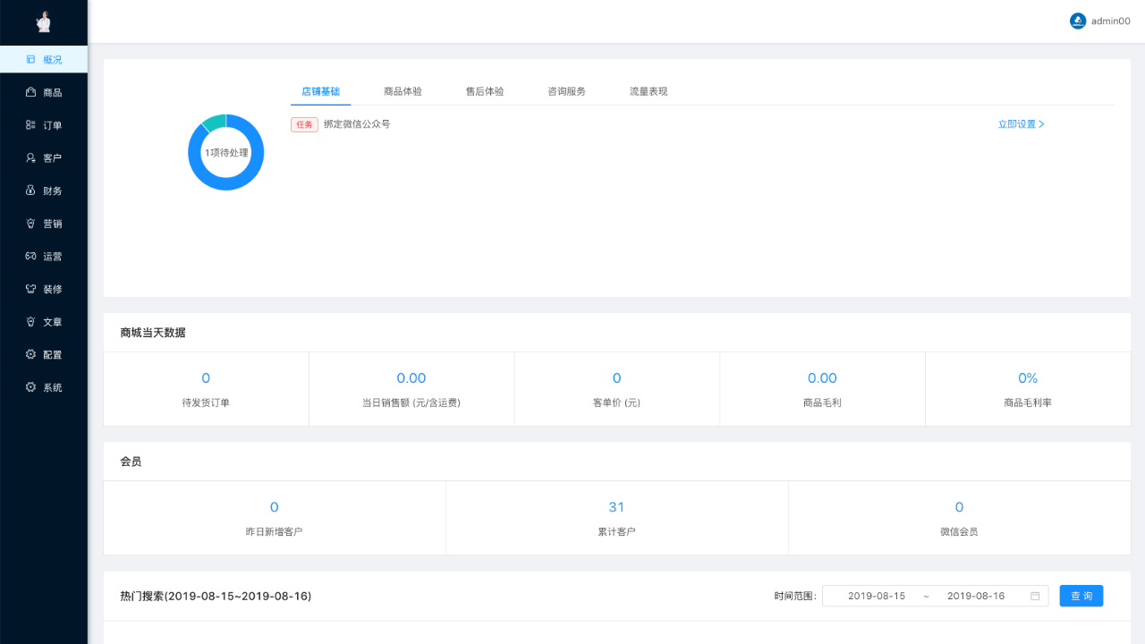The height and width of the screenshot is (644, 1145).
Task: Open the 文章 menu item
Action: [x=44, y=322]
